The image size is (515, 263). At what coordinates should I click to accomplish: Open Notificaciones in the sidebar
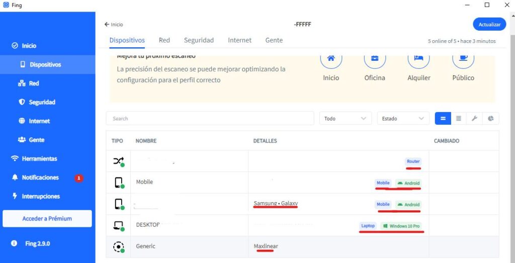[35, 178]
